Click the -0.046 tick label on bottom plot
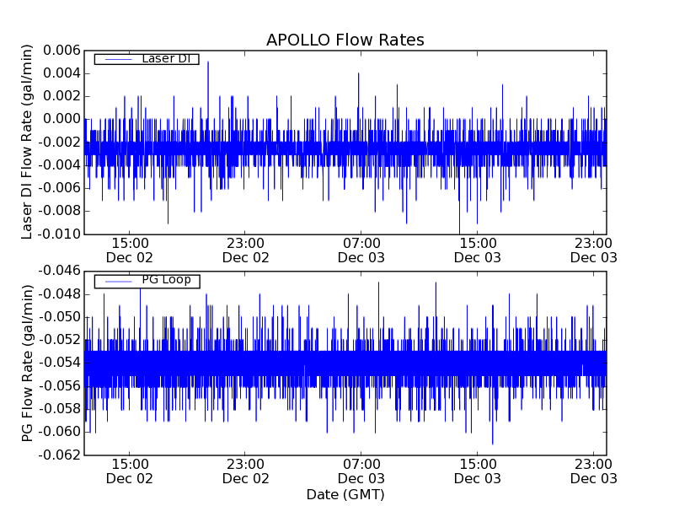Screen dimensions: 674x506 tap(59, 271)
